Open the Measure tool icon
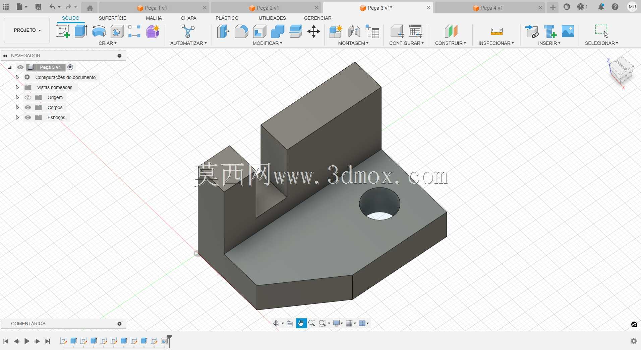Viewport: 641px width, 350px height. pyautogui.click(x=497, y=31)
